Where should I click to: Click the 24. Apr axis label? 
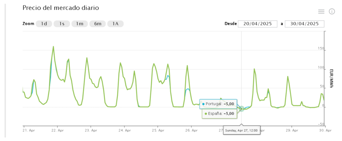pyautogui.click(x=124, y=130)
